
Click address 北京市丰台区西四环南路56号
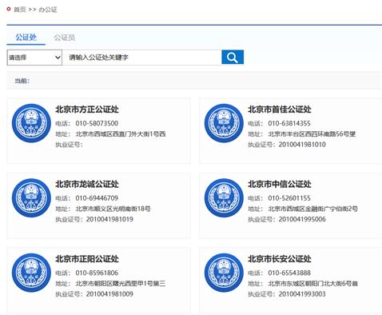tap(312, 134)
